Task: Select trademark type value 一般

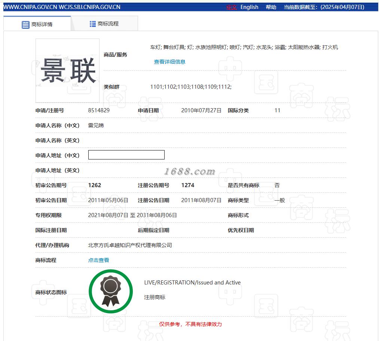Action: [x=279, y=200]
